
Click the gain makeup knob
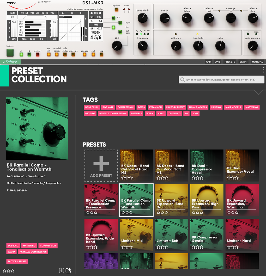tap(253, 46)
